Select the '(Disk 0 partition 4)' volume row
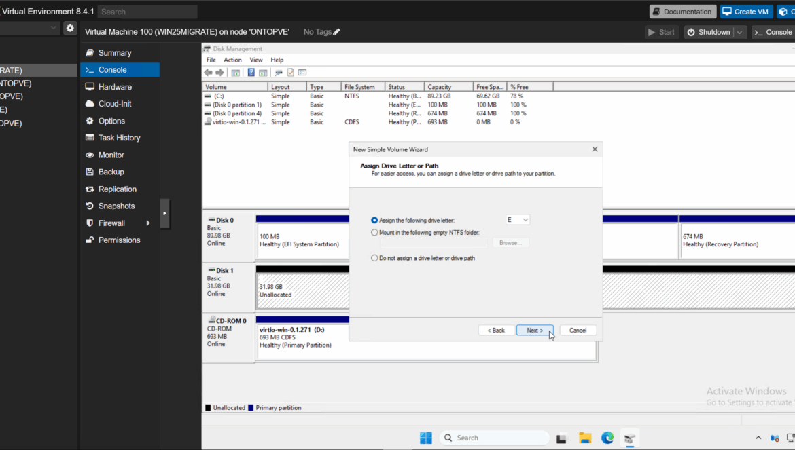 click(x=378, y=113)
